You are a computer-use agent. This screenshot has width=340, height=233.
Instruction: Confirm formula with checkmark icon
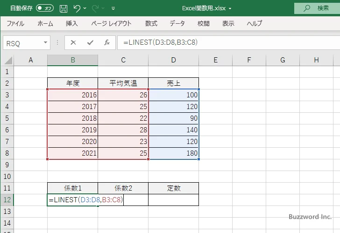[90, 42]
